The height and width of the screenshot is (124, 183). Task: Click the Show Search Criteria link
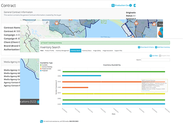point(147,47)
